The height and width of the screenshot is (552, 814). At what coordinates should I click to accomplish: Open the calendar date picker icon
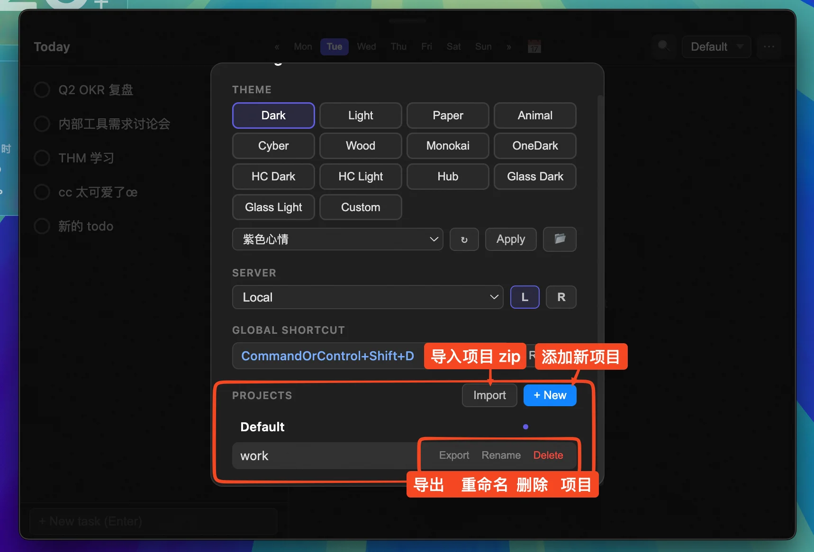coord(534,46)
